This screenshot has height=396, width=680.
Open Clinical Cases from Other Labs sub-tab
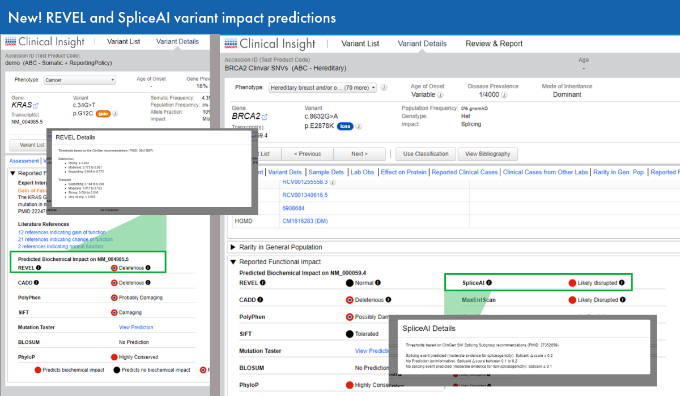[x=546, y=172]
